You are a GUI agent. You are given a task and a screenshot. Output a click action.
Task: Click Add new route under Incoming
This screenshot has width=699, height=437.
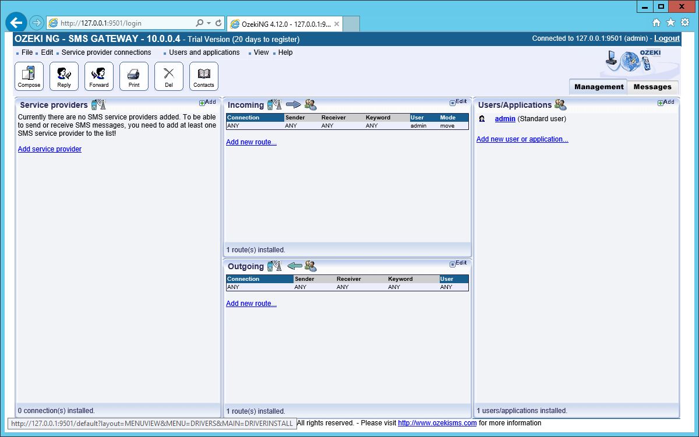(x=251, y=142)
